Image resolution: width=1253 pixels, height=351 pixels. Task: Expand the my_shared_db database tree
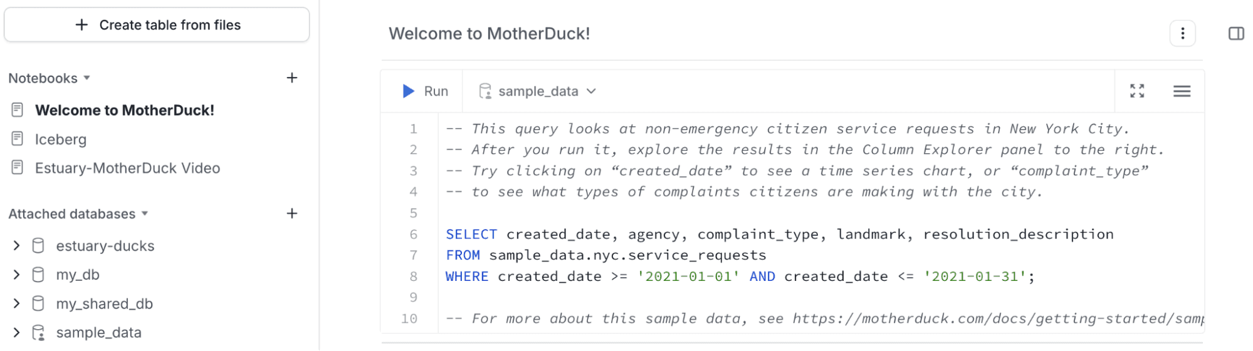point(16,304)
